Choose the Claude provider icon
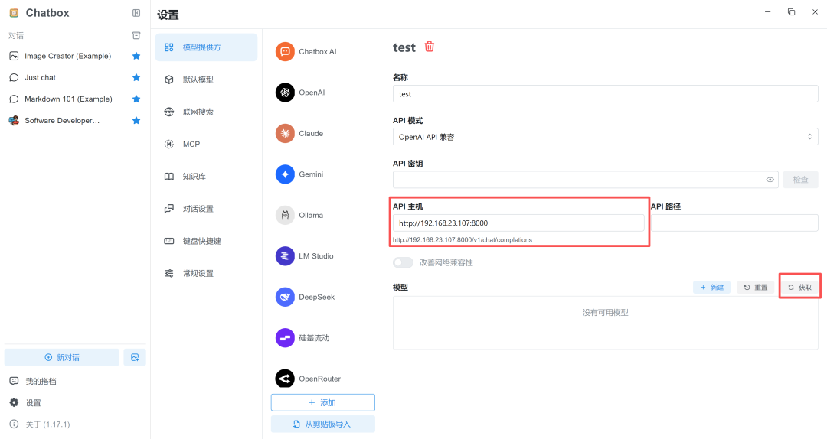This screenshot has width=827, height=439. [x=285, y=133]
